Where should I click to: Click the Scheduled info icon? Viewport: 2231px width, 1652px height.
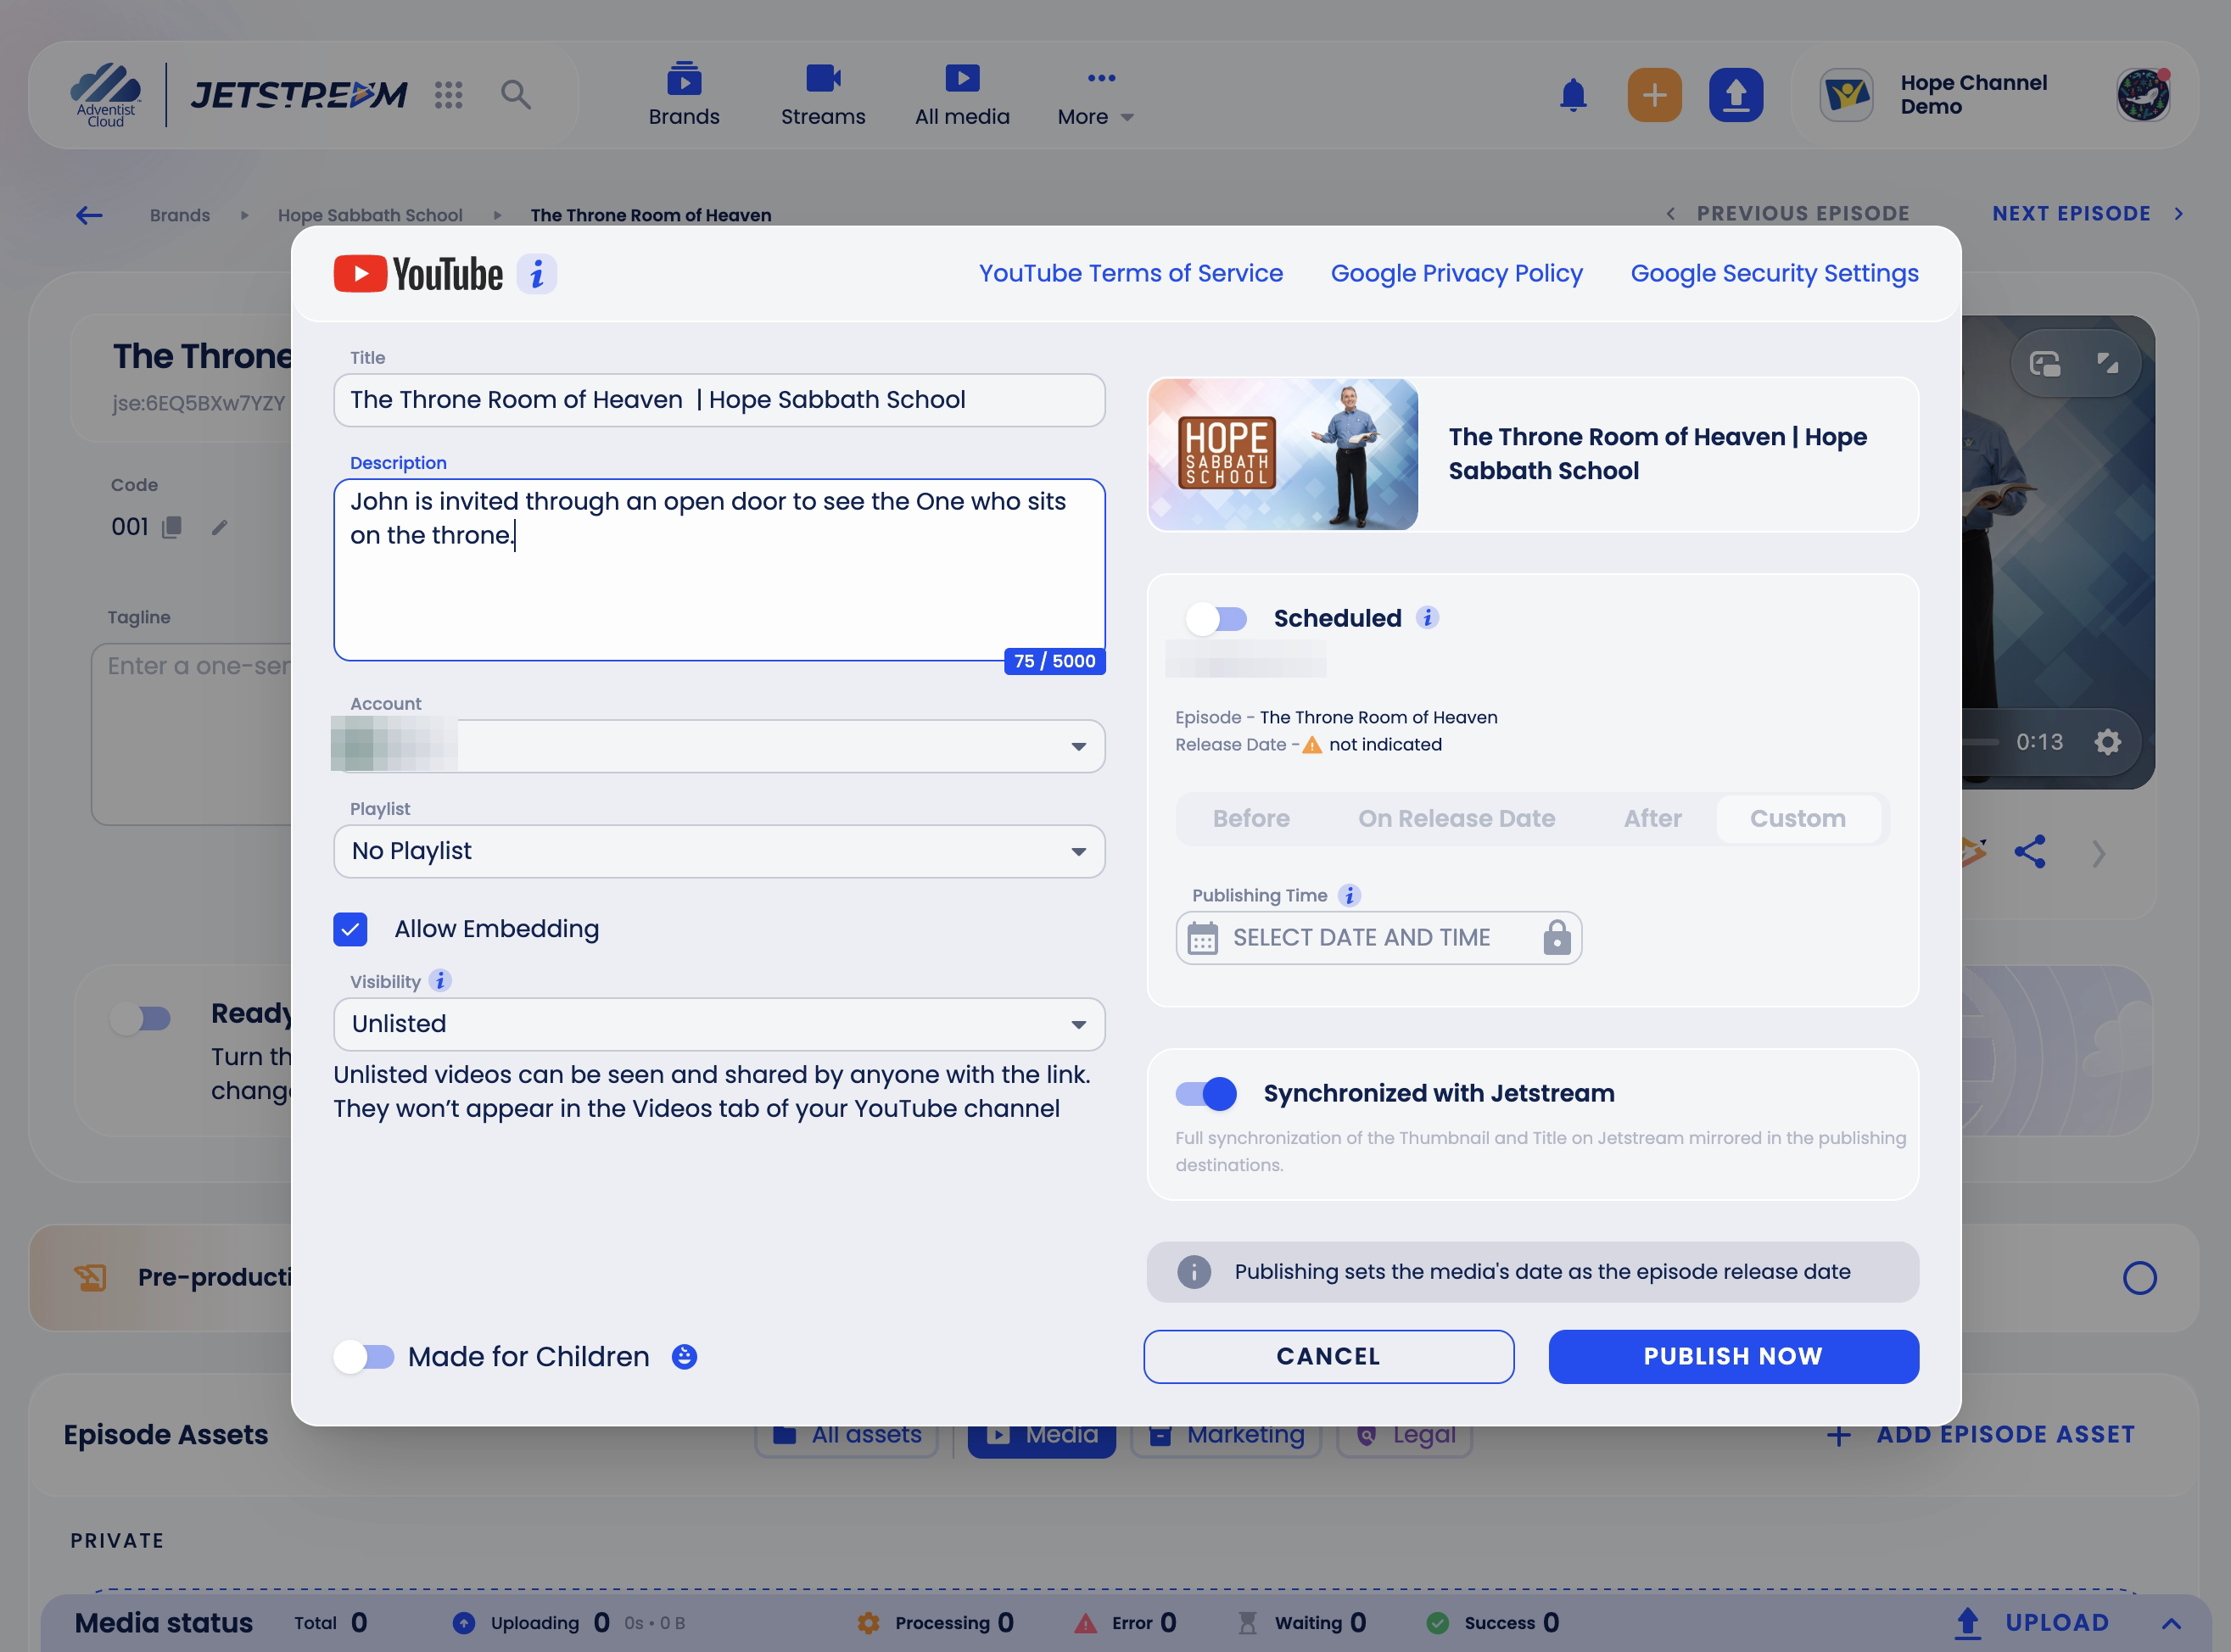1427,618
